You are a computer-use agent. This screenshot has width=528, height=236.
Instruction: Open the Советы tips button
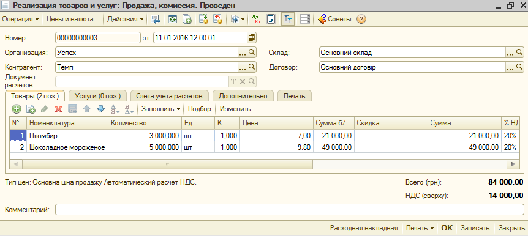point(334,19)
